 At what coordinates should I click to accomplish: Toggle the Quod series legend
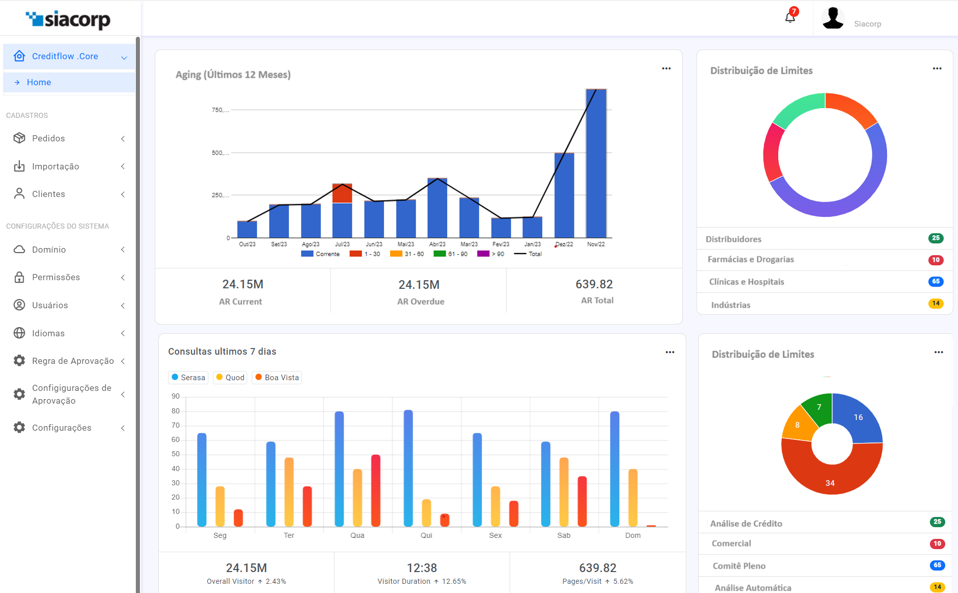(230, 378)
